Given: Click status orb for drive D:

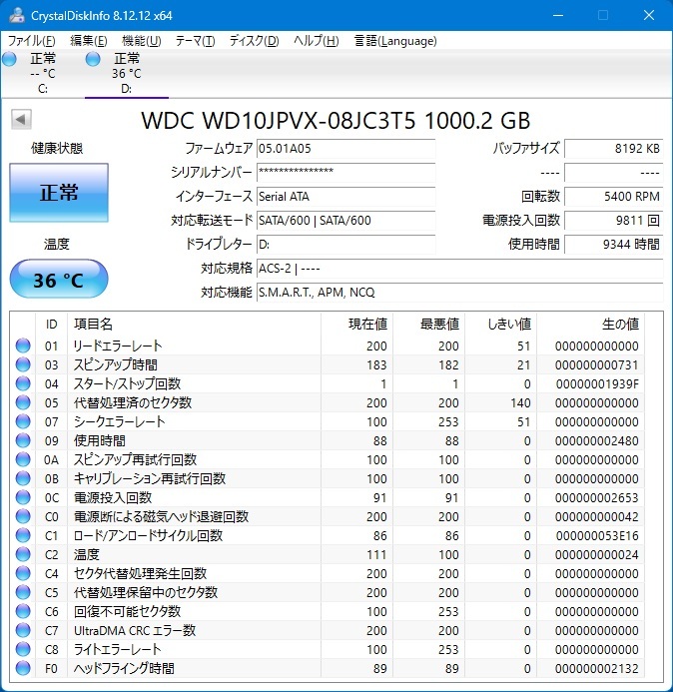Looking at the screenshot, I should 93,59.
